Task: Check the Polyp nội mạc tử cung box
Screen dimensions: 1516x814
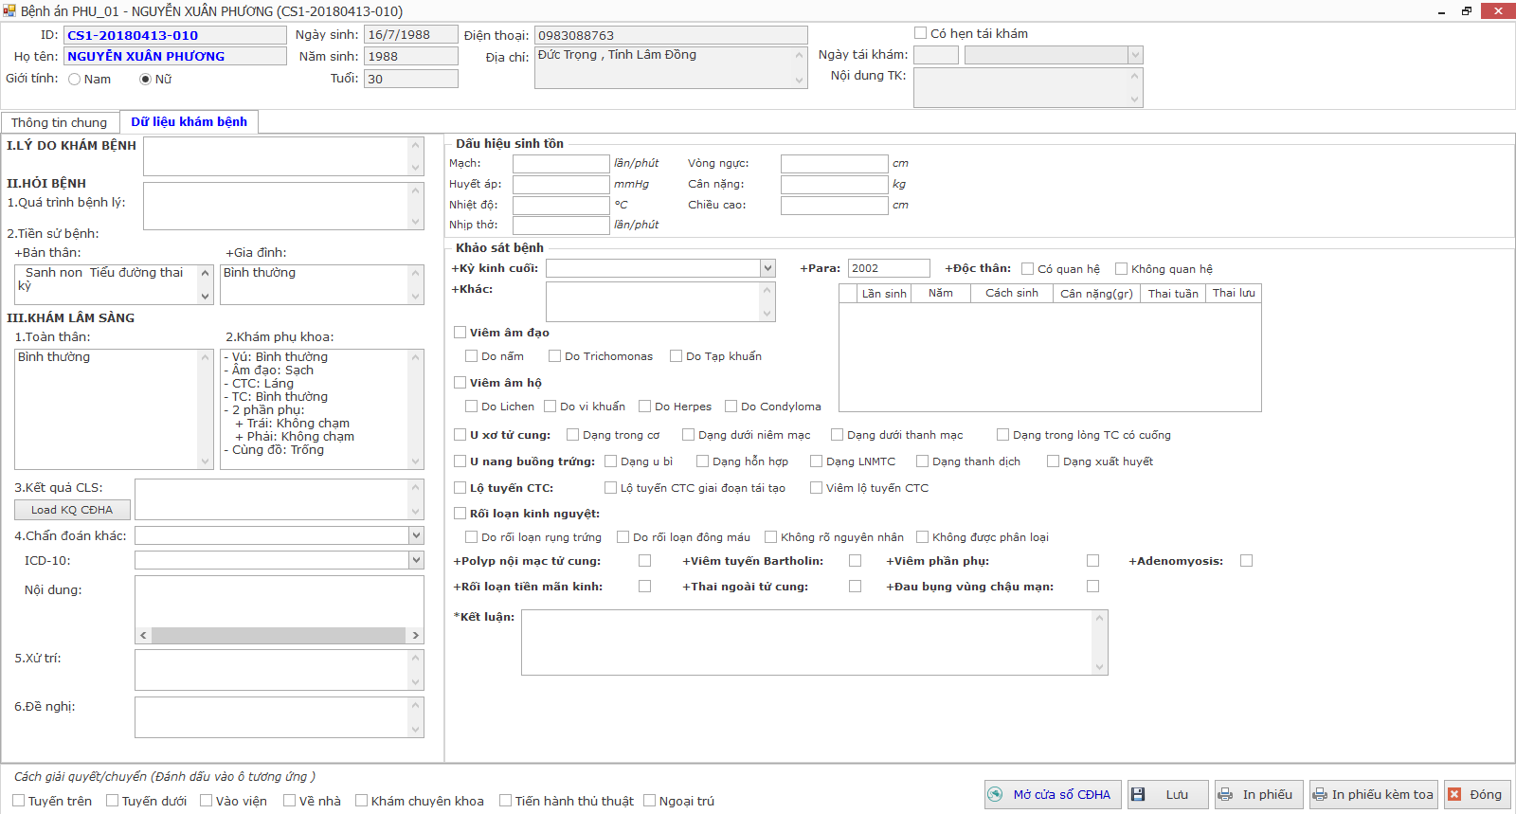Action: (644, 560)
